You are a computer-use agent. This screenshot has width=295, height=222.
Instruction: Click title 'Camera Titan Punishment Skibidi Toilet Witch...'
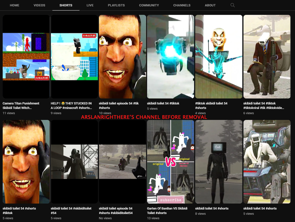pos(21,105)
